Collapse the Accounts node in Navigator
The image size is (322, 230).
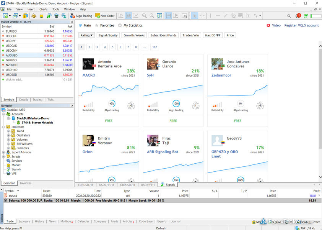tap(3, 114)
